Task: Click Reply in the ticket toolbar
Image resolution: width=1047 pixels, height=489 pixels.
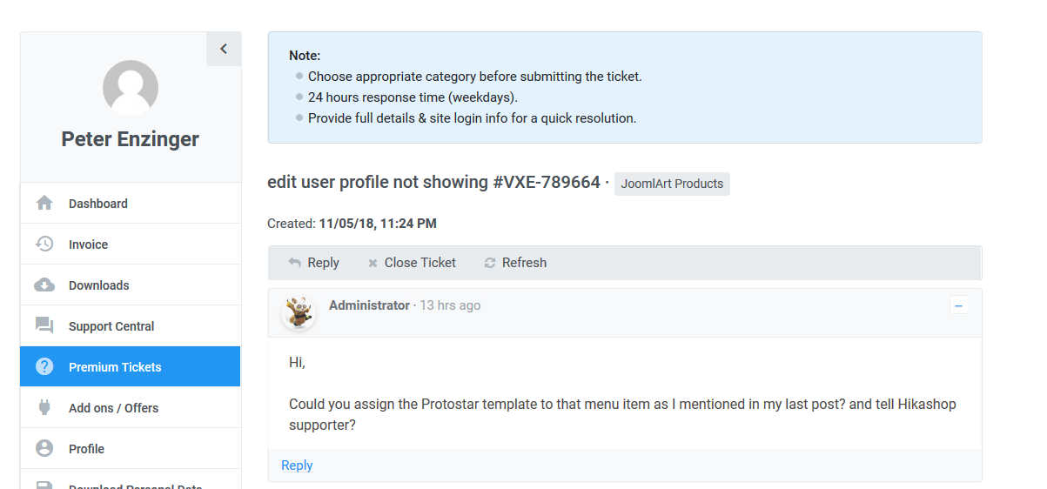Action: point(313,263)
